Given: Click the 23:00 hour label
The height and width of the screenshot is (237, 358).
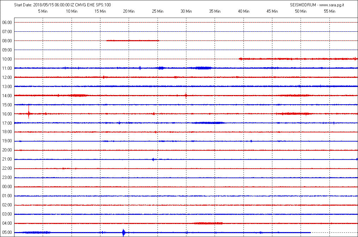Looking at the screenshot, I should pyautogui.click(x=7, y=177).
